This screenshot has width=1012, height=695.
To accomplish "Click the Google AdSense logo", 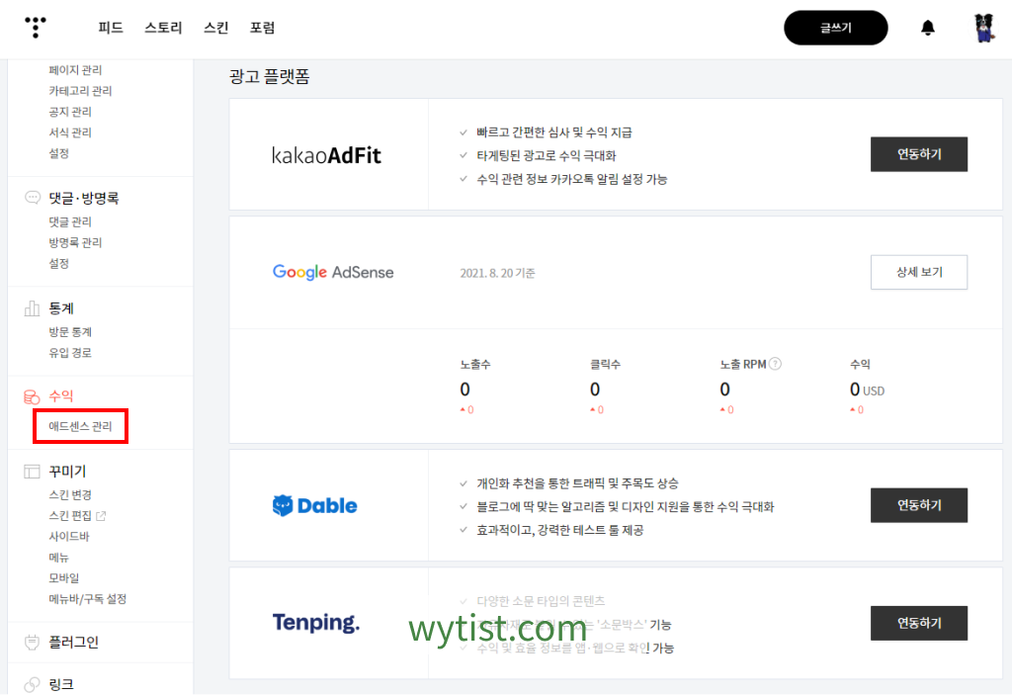I will [x=333, y=272].
